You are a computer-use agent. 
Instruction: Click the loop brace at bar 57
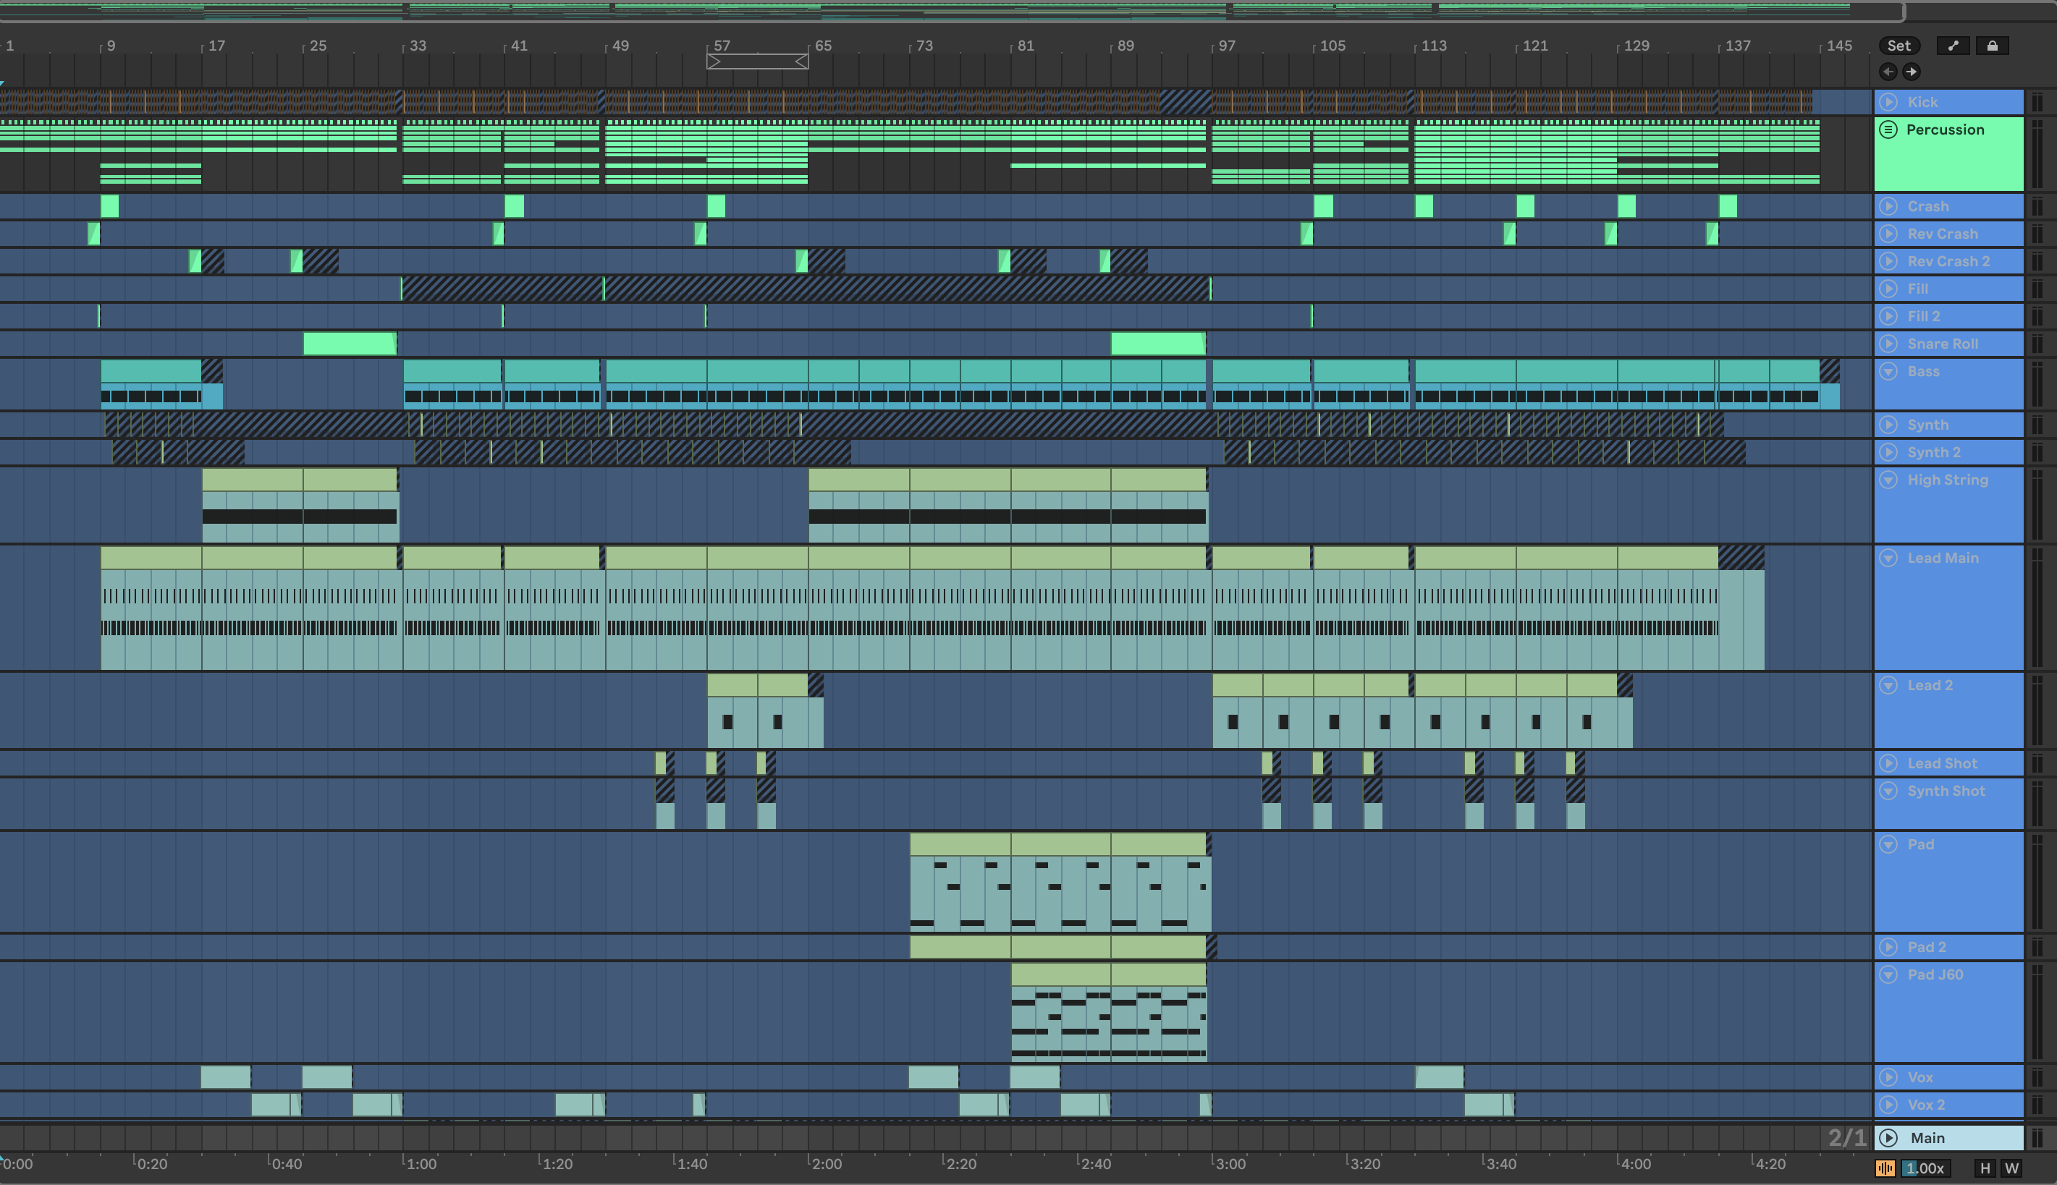757,62
